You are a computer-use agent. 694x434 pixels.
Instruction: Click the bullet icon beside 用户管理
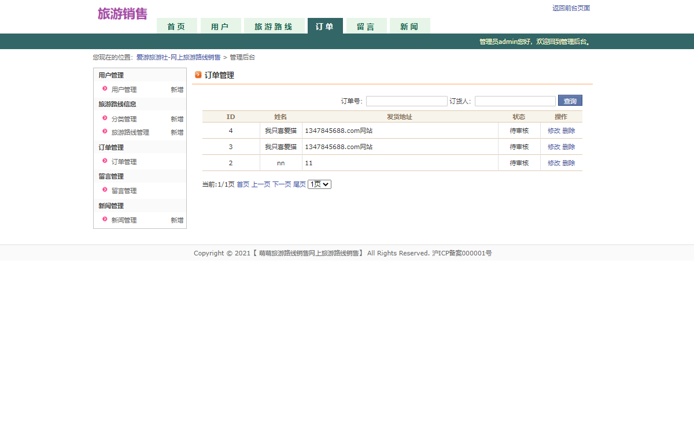[105, 89]
